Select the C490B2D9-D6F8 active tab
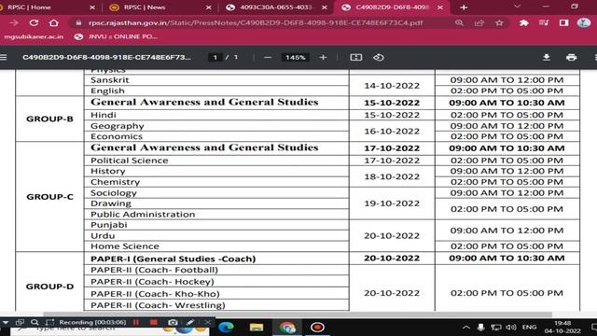This screenshot has width=597, height=336. point(392,7)
